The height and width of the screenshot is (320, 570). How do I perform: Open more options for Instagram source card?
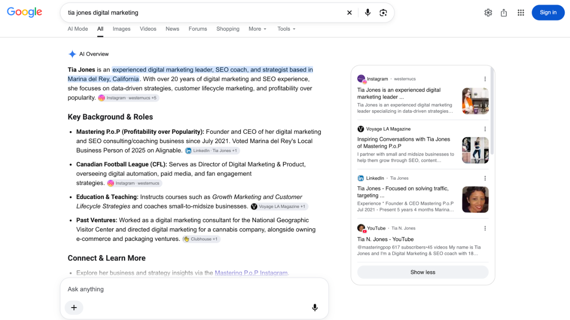[x=485, y=79]
